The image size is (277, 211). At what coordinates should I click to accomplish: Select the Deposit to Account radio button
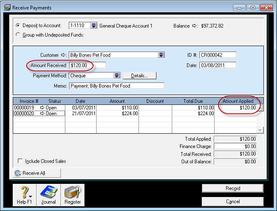coord(18,26)
